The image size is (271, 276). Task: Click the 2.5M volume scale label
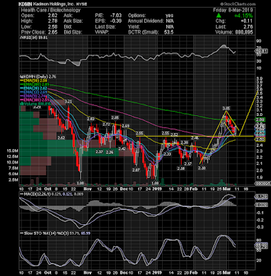pyautogui.click(x=14, y=180)
